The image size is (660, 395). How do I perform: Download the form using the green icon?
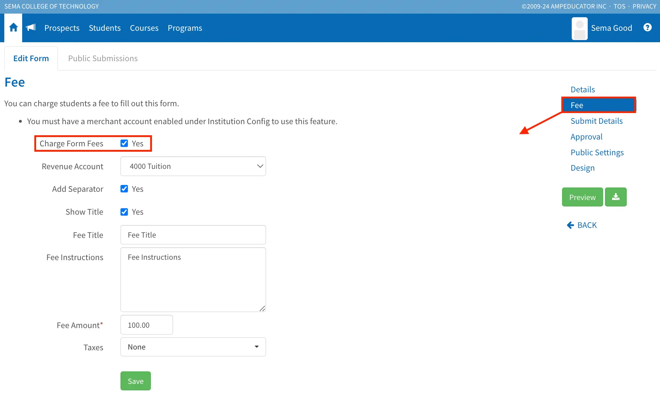click(616, 197)
